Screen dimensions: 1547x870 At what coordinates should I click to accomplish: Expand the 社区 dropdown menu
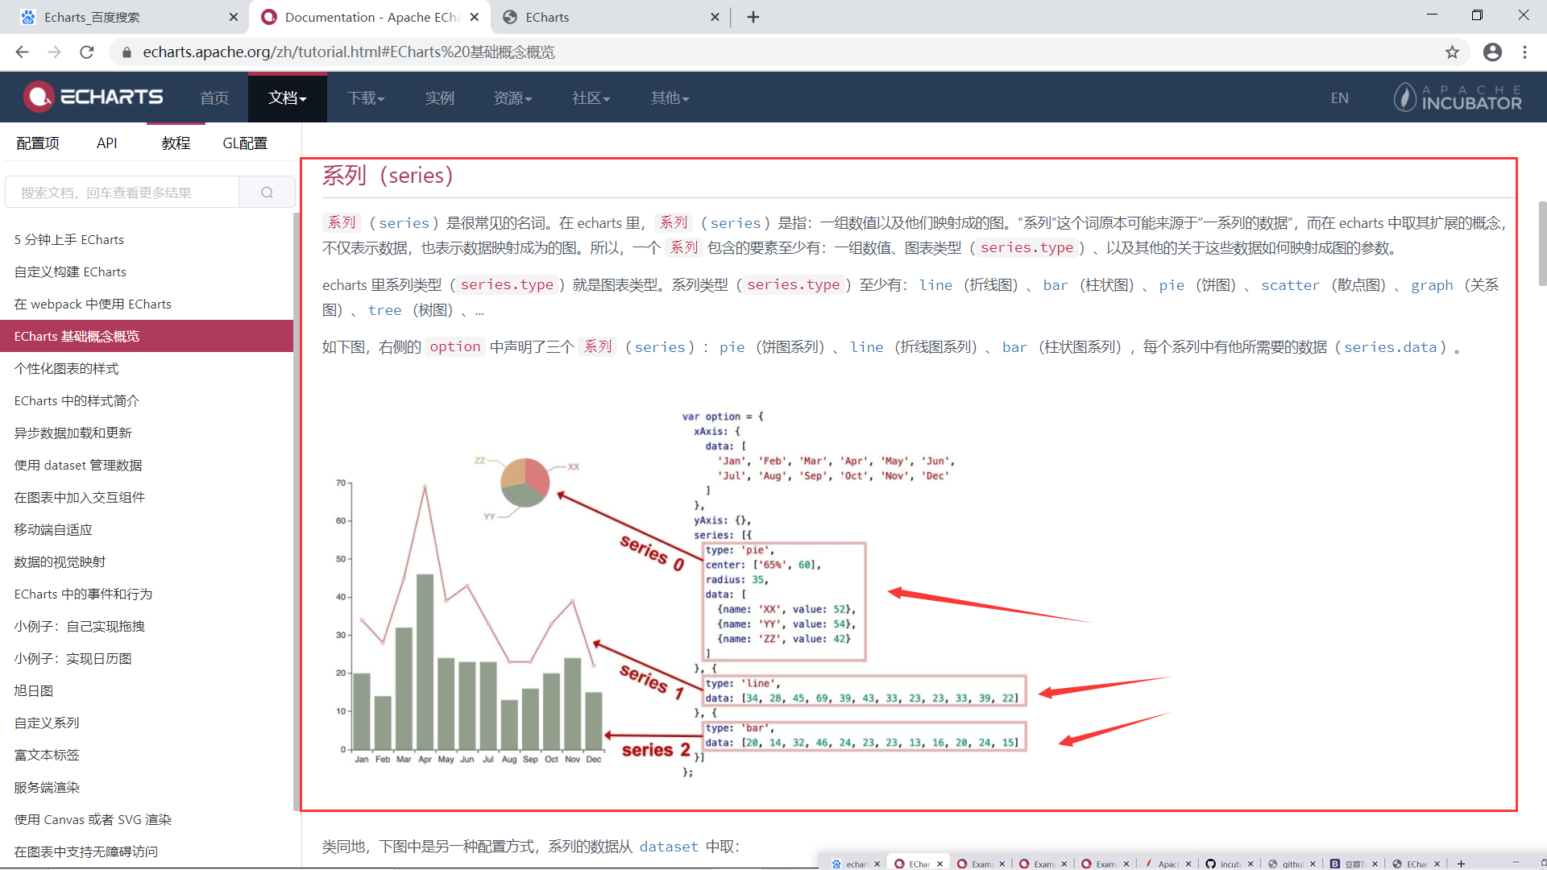coord(591,97)
